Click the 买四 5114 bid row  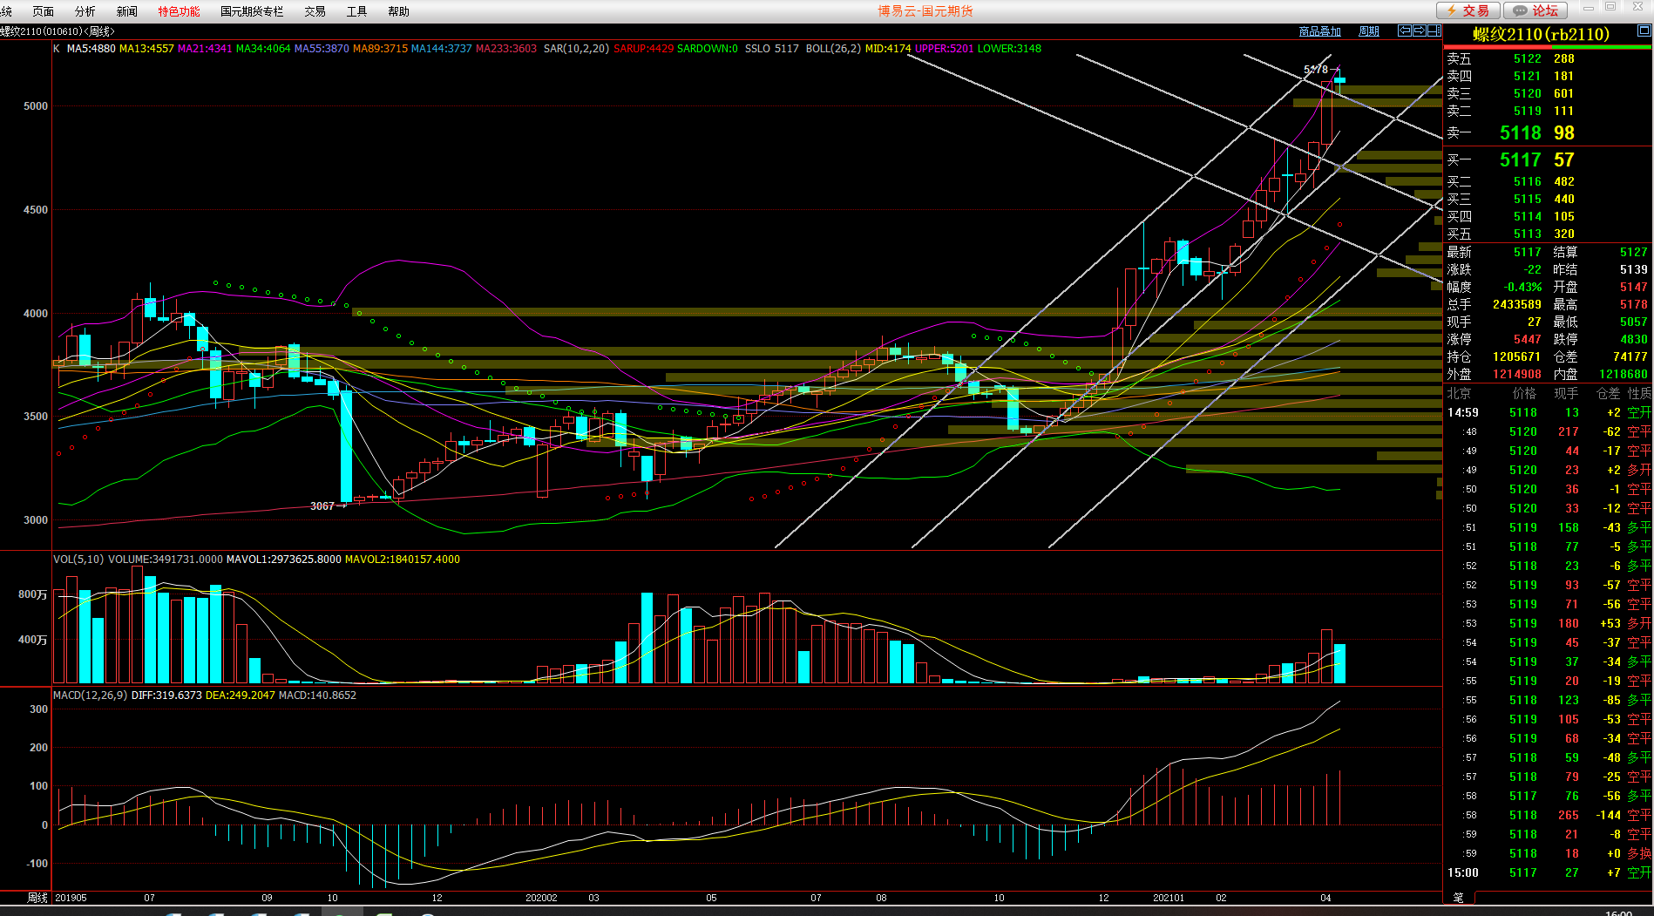(x=1548, y=217)
